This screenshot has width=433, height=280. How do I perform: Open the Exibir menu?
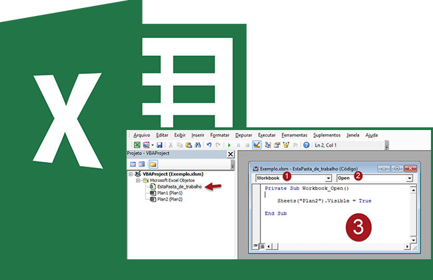point(179,135)
